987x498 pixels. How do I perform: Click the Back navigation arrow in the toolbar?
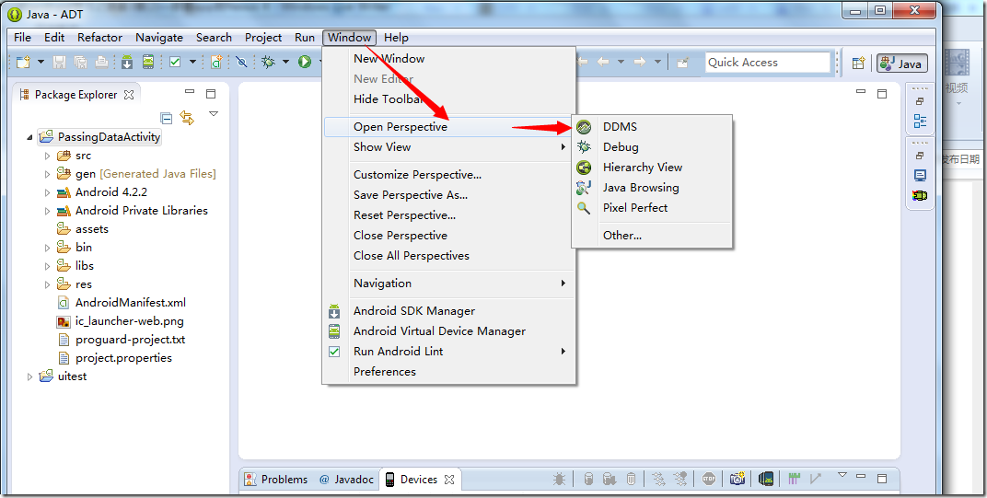[603, 62]
